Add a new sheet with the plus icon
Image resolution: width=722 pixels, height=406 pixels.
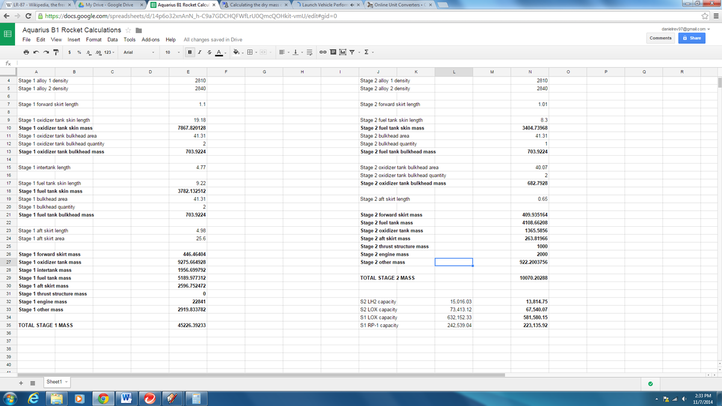tap(22, 383)
